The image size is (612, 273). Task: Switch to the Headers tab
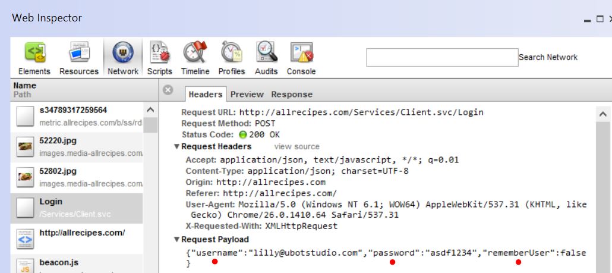pyautogui.click(x=206, y=94)
